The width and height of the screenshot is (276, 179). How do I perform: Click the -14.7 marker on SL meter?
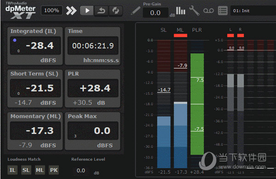tap(164, 90)
